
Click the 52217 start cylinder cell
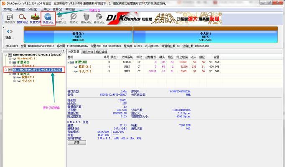tap(153, 71)
